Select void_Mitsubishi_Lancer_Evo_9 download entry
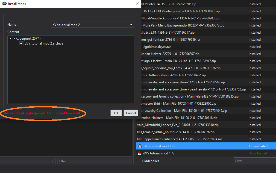 (x=178, y=125)
